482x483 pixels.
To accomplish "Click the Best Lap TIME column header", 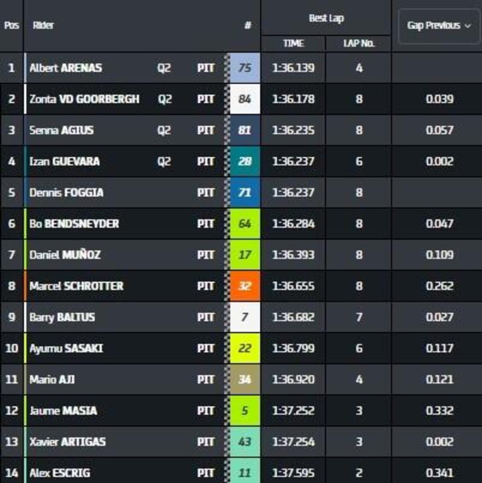I will (293, 43).
